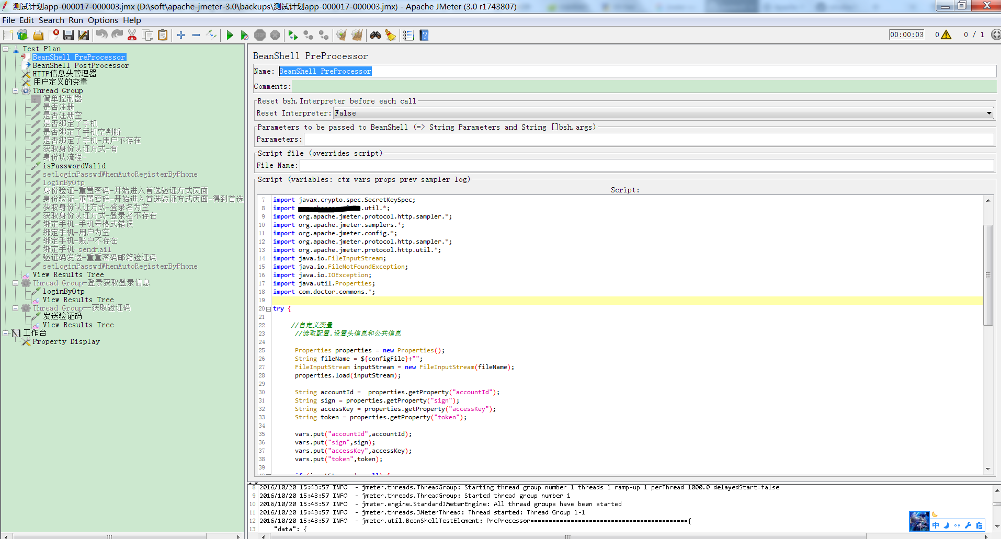
Task: Click the New test plan icon
Action: (8, 35)
